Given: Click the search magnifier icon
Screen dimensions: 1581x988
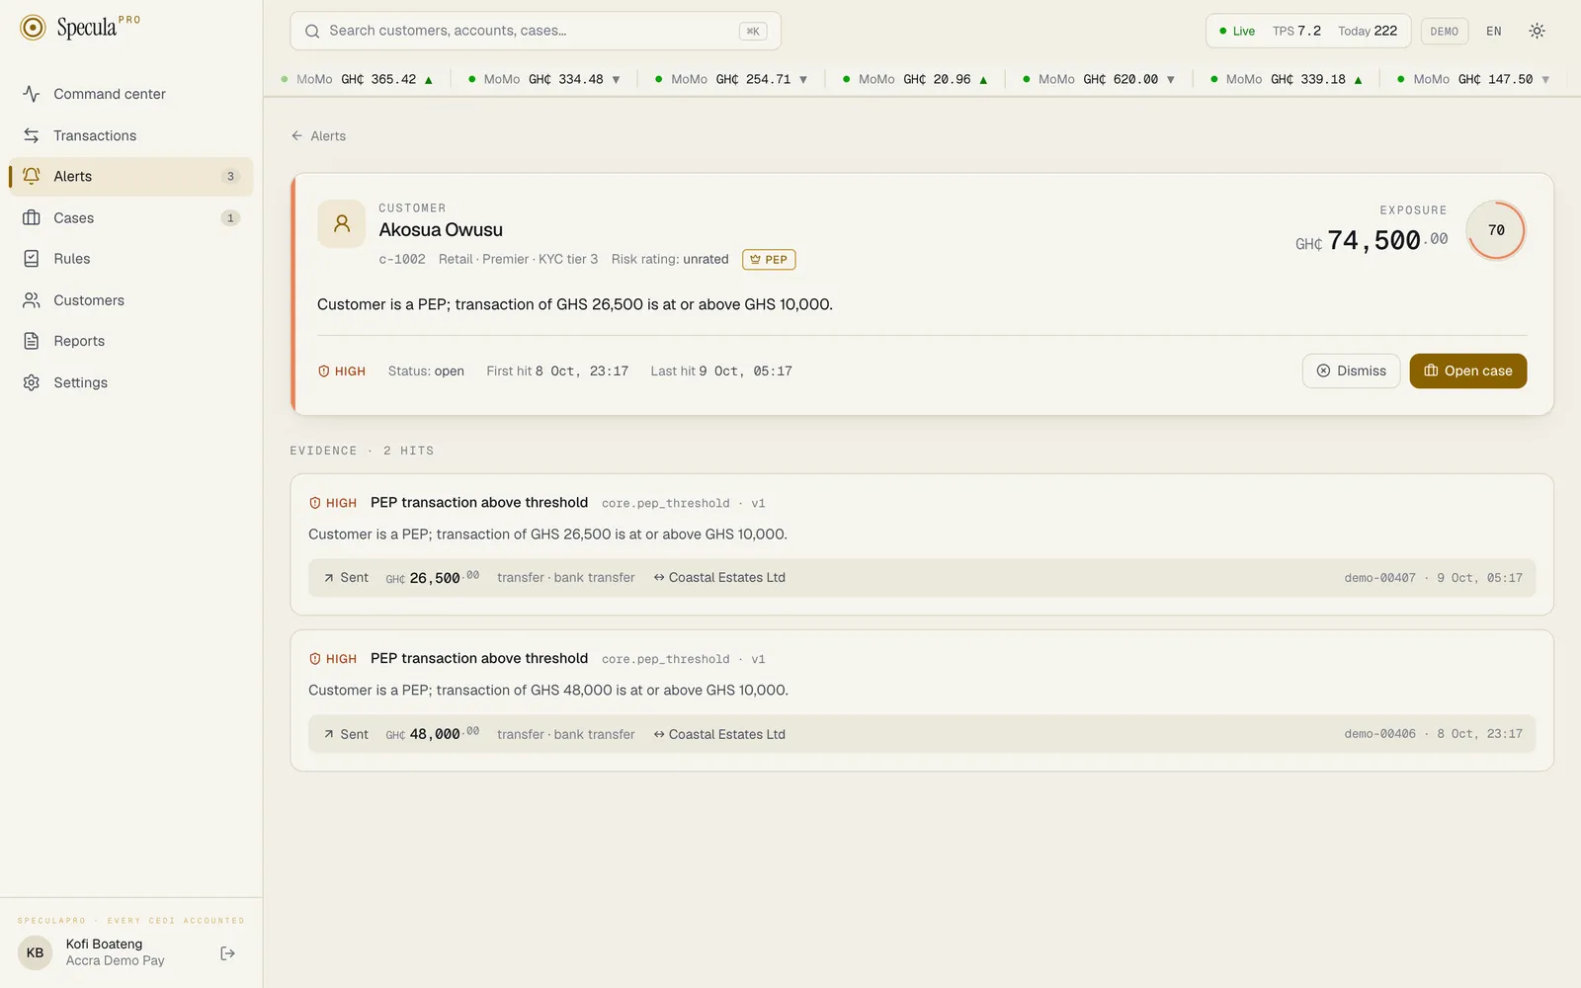Looking at the screenshot, I should coord(312,31).
